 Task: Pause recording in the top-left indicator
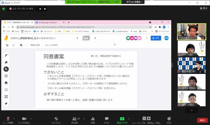click(x=40, y=9)
